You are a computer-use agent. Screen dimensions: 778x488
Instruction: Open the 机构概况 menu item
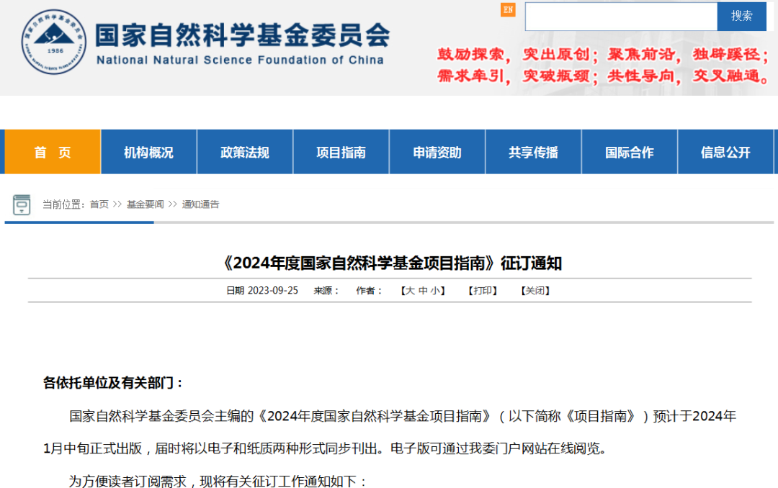coord(149,153)
